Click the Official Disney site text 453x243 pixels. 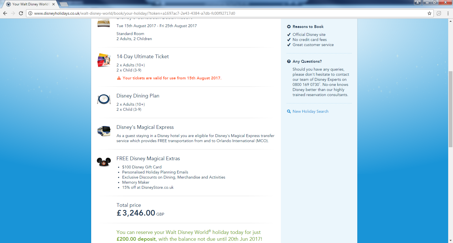point(309,34)
